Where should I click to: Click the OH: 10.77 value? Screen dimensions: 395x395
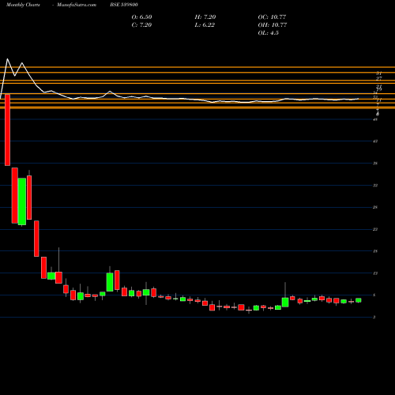(273, 25)
